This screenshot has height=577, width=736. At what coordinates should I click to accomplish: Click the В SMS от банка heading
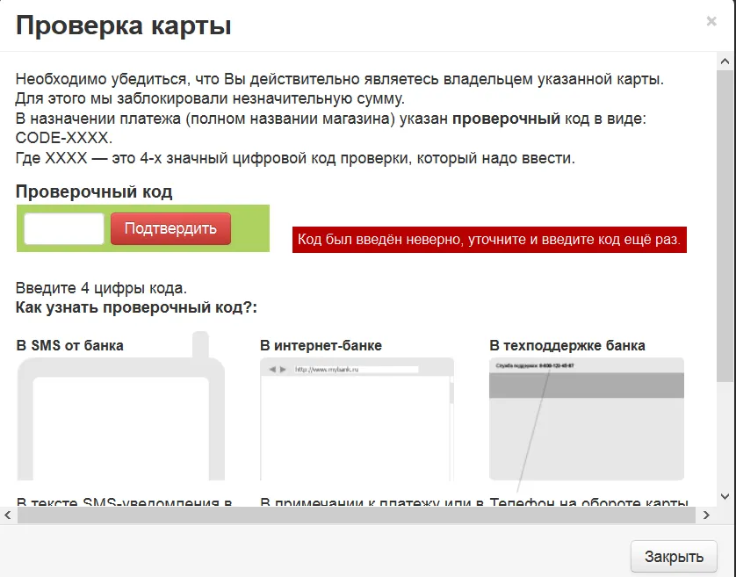tap(70, 345)
